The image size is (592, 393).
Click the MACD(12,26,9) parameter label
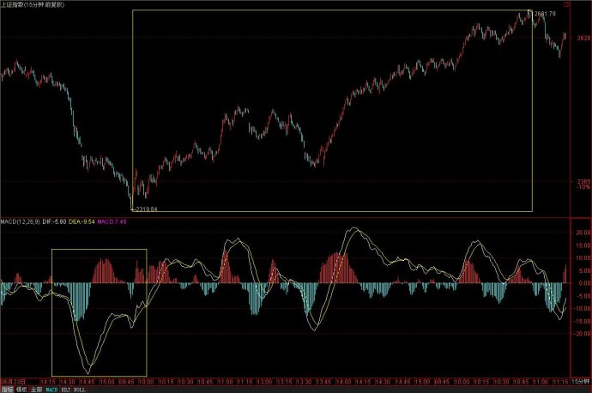(20, 221)
